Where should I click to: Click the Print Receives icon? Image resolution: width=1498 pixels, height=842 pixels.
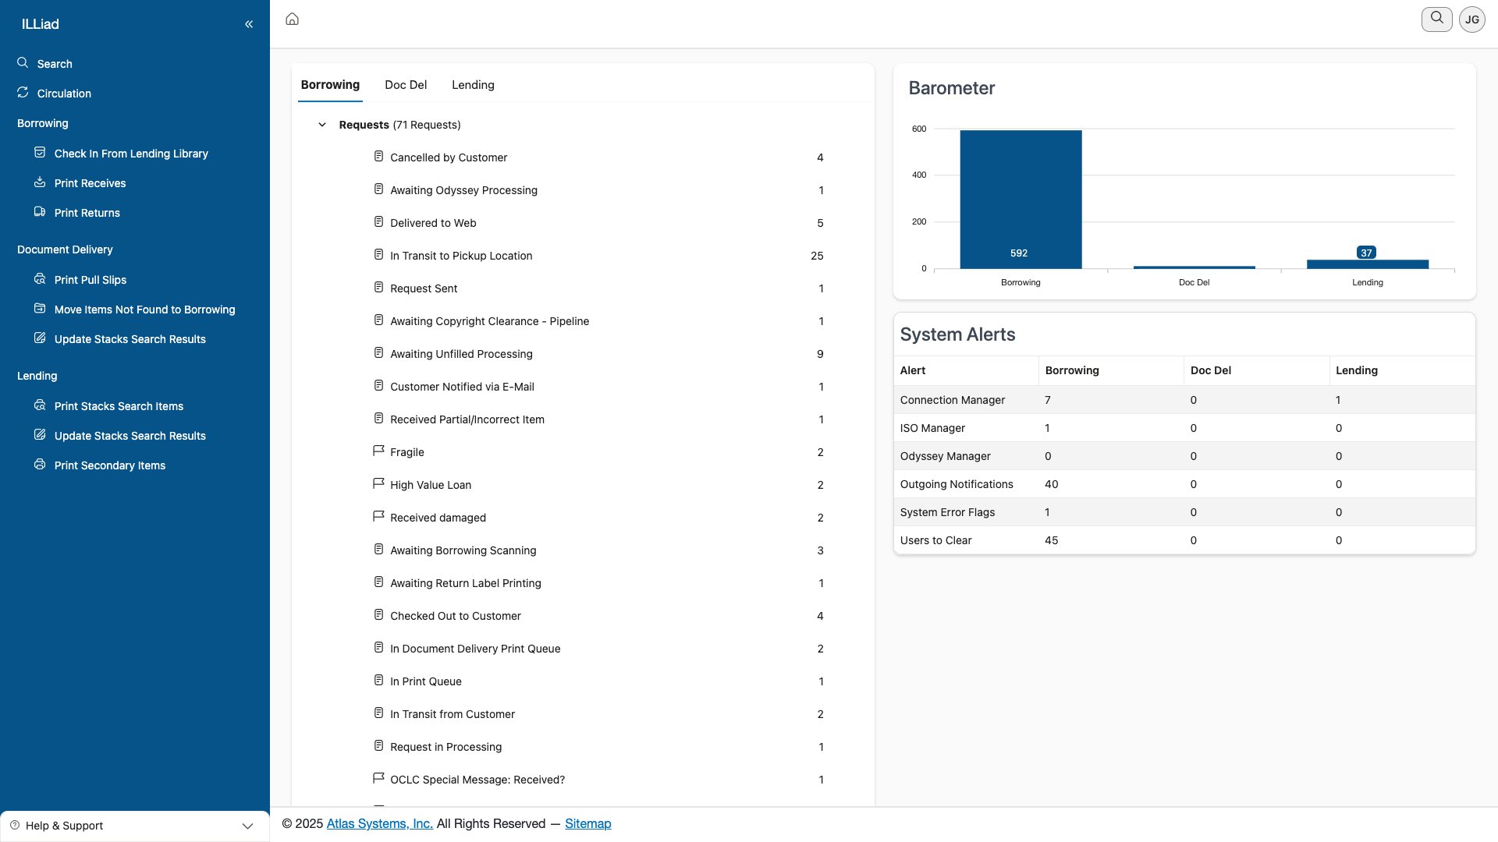tap(40, 182)
